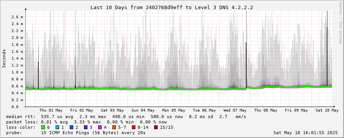Click the orange 5-7 loss swatch
The image size is (344, 138).
coord(114,127)
